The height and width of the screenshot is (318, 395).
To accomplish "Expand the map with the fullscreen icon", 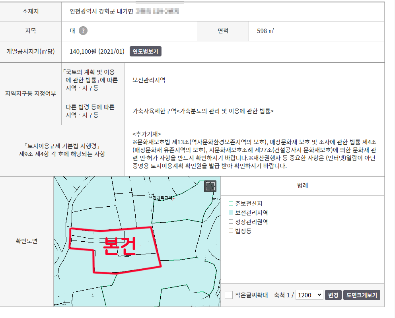I will (210, 186).
